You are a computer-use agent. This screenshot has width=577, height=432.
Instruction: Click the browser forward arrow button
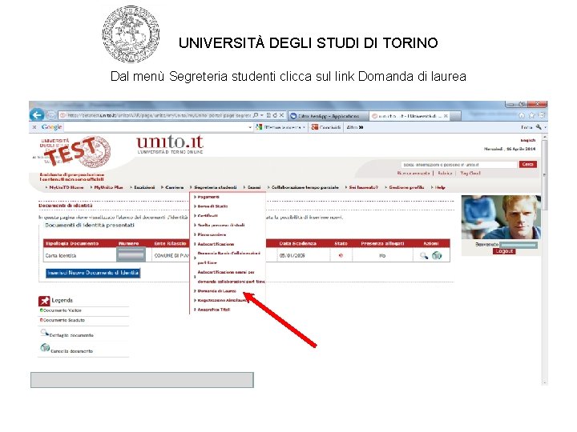coord(50,115)
